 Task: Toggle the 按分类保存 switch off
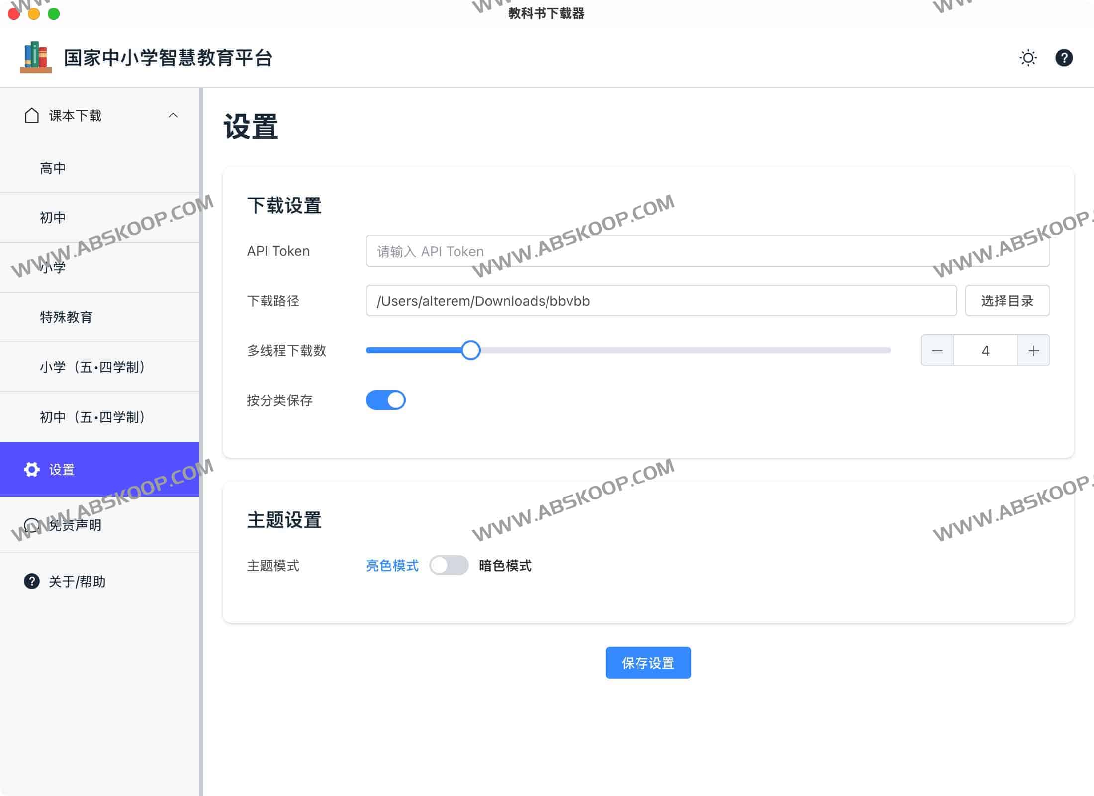(x=385, y=400)
